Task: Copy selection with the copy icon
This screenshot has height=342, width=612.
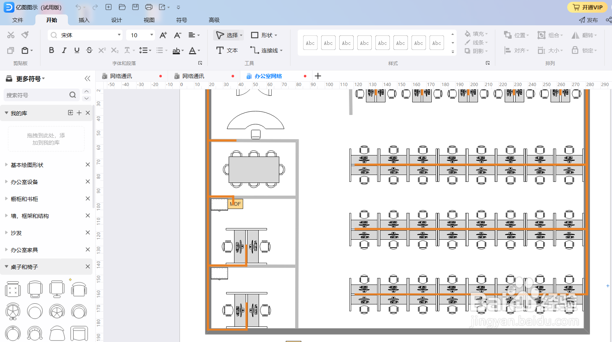Action: (x=10, y=50)
